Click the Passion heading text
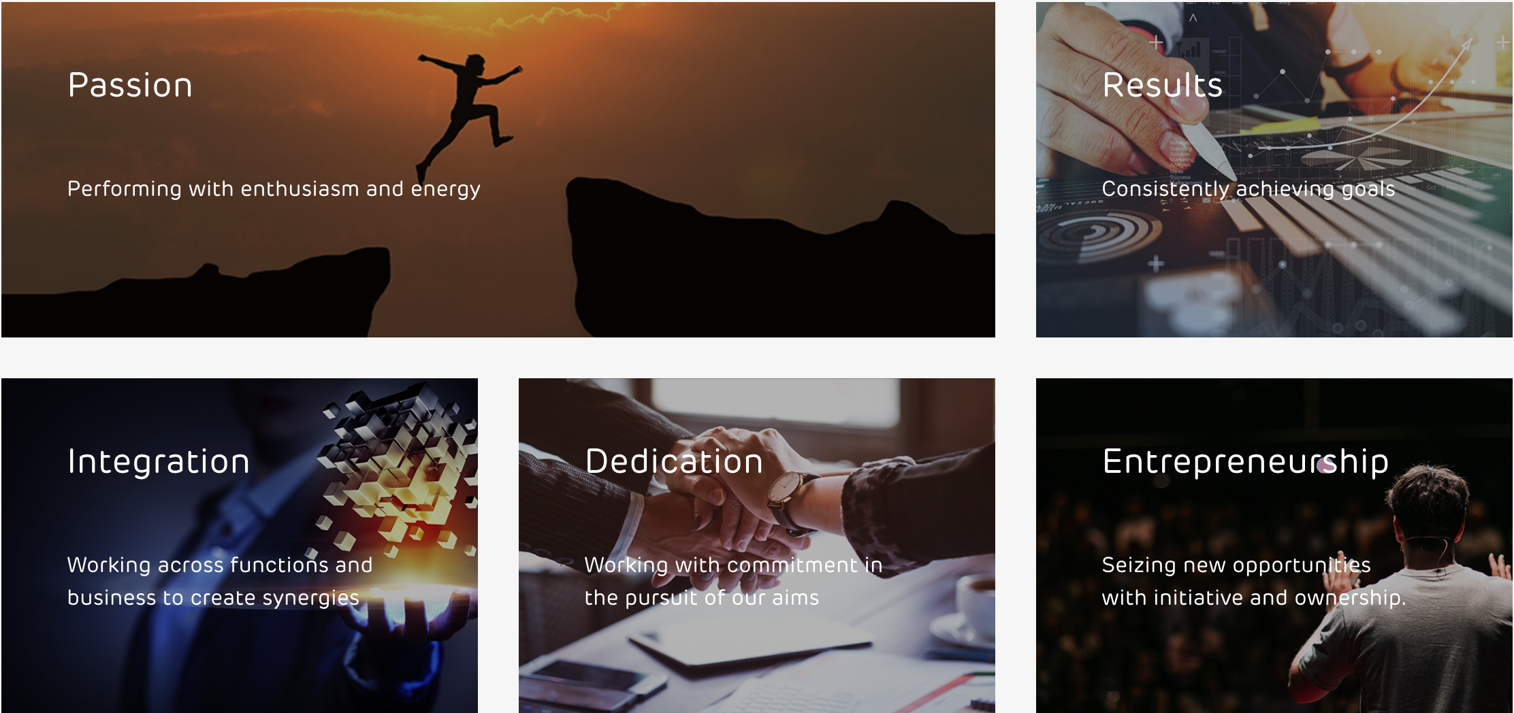1514x713 pixels. [x=130, y=85]
